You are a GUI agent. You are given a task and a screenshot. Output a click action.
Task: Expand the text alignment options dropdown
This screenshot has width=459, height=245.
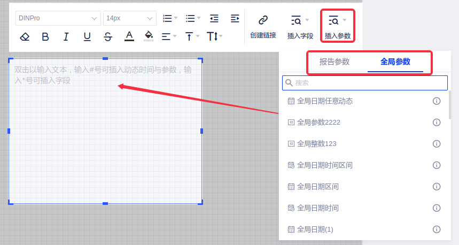pyautogui.click(x=170, y=36)
